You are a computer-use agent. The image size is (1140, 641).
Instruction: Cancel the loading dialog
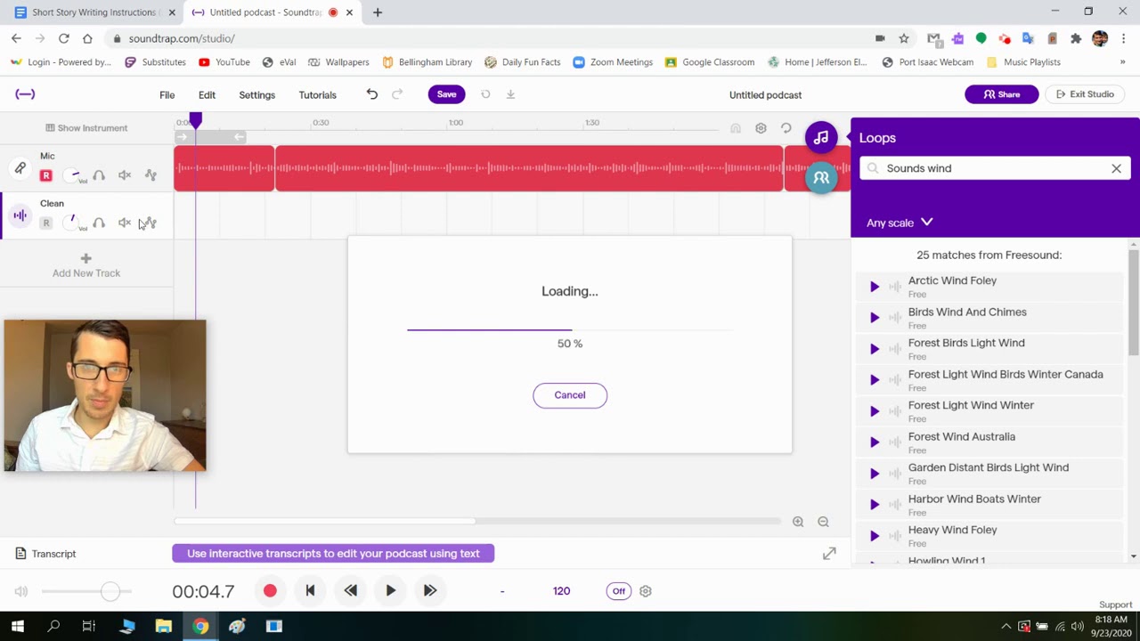pos(570,395)
